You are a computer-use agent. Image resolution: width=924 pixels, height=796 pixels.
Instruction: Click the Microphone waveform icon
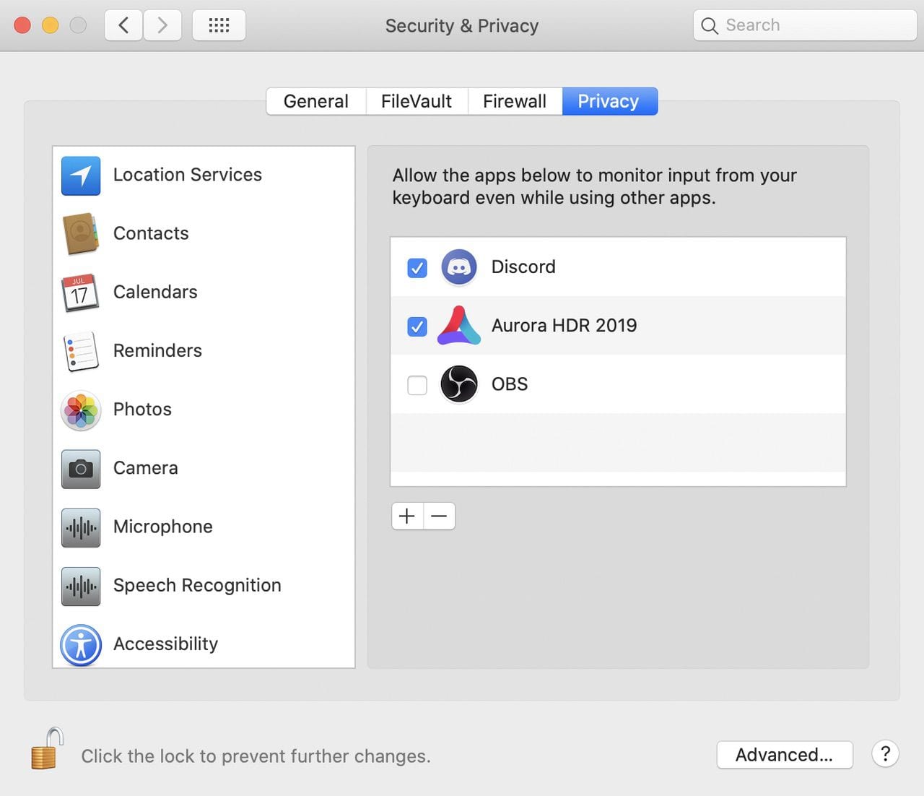coord(81,527)
